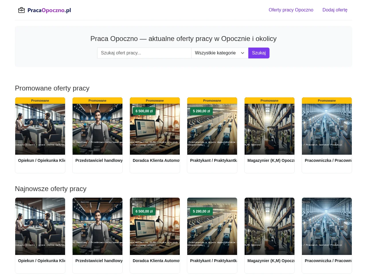The height and width of the screenshot is (275, 367).
Task: Click the promoted 6 500,00 zł salary badge
Action: coord(144,111)
